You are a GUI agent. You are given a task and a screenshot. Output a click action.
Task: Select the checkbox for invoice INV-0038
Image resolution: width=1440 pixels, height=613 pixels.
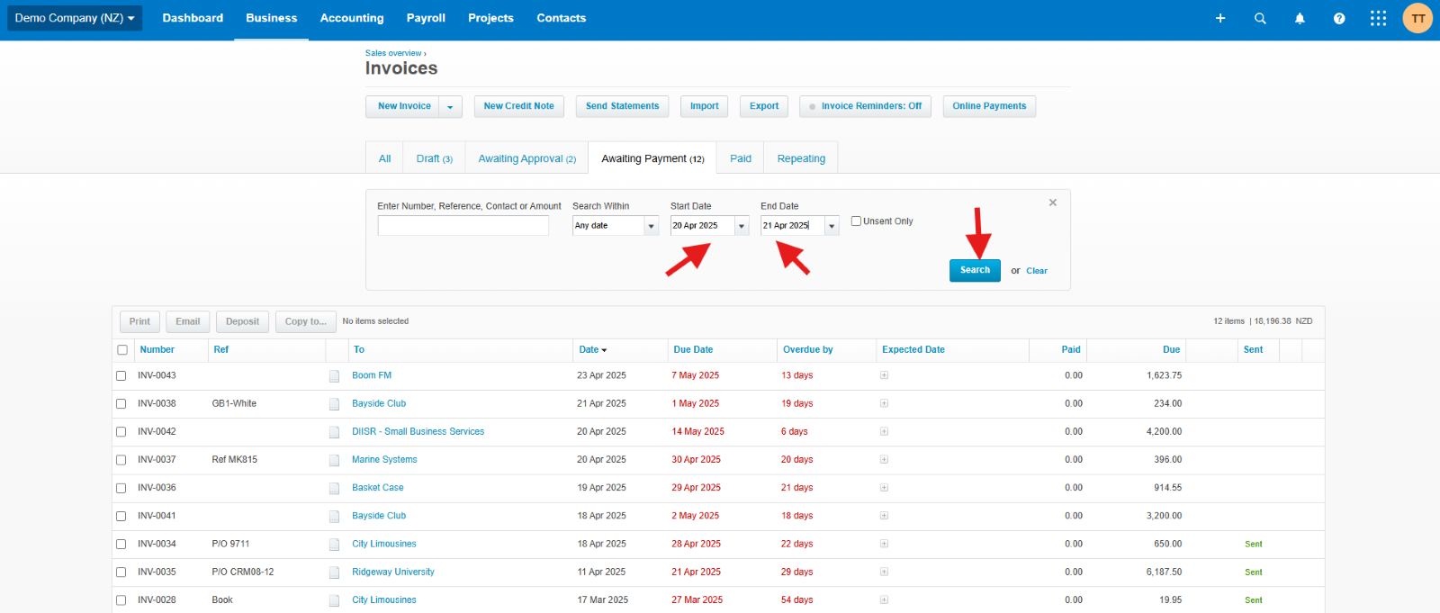coord(121,403)
